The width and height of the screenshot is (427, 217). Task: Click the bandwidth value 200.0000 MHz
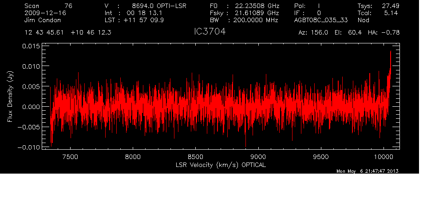click(255, 20)
